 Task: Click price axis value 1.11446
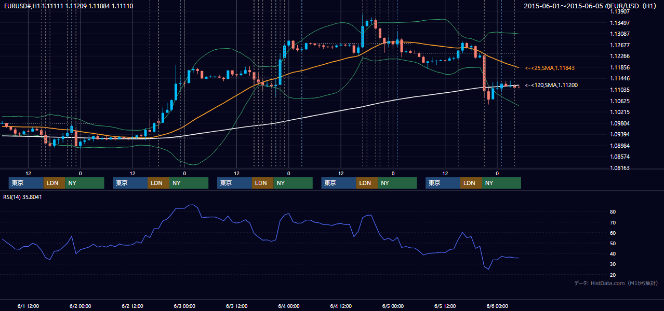click(x=620, y=79)
